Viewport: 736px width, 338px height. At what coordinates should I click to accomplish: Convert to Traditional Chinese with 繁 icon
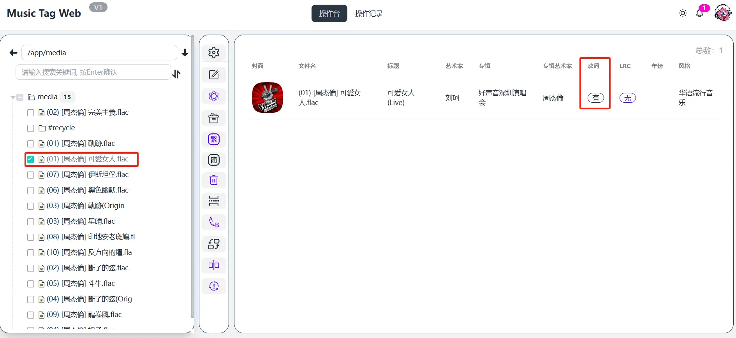click(x=214, y=139)
